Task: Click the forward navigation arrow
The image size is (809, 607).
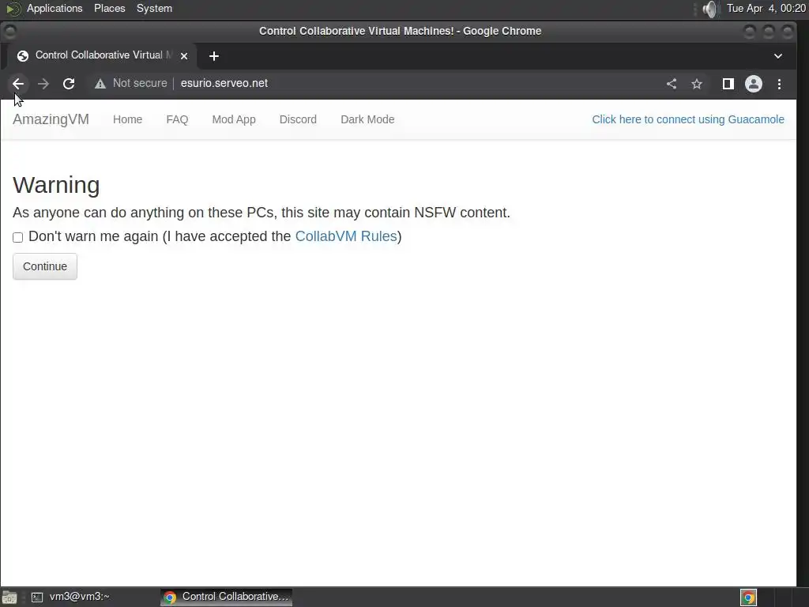Action: coord(43,84)
